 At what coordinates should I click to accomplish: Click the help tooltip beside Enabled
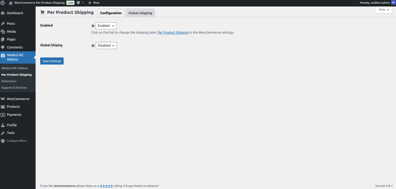(93, 26)
